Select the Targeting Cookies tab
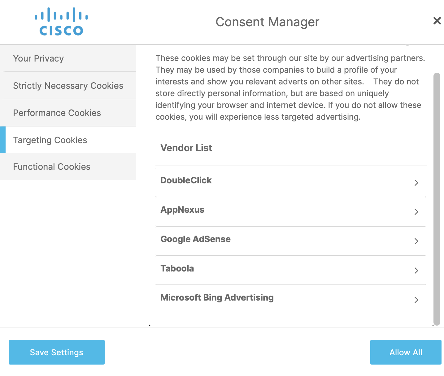 50,140
